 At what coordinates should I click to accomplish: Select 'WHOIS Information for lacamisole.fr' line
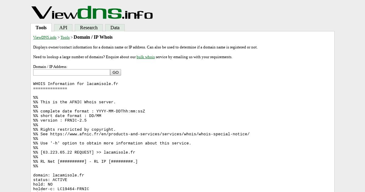[76, 84]
